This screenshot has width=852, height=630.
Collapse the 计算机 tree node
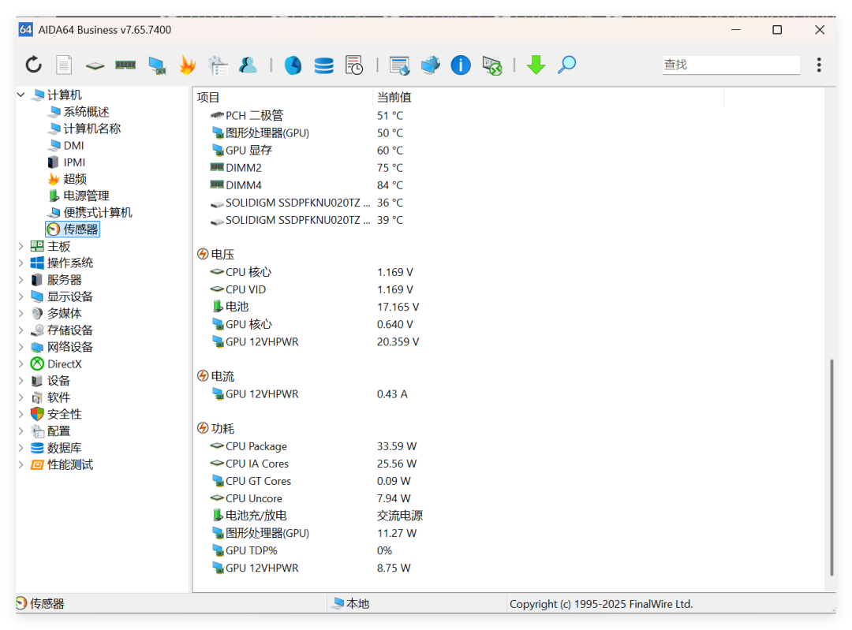coord(21,95)
